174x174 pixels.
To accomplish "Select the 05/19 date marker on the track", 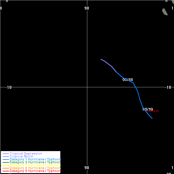I will (148, 109).
